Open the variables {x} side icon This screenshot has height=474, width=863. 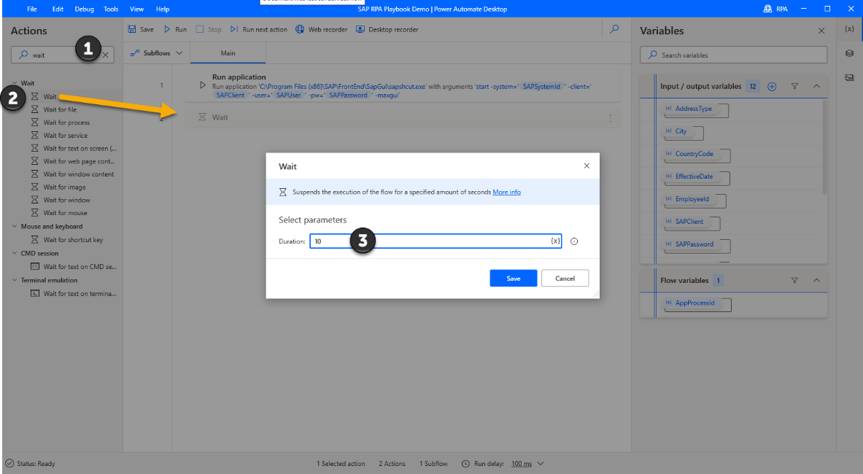point(849,29)
